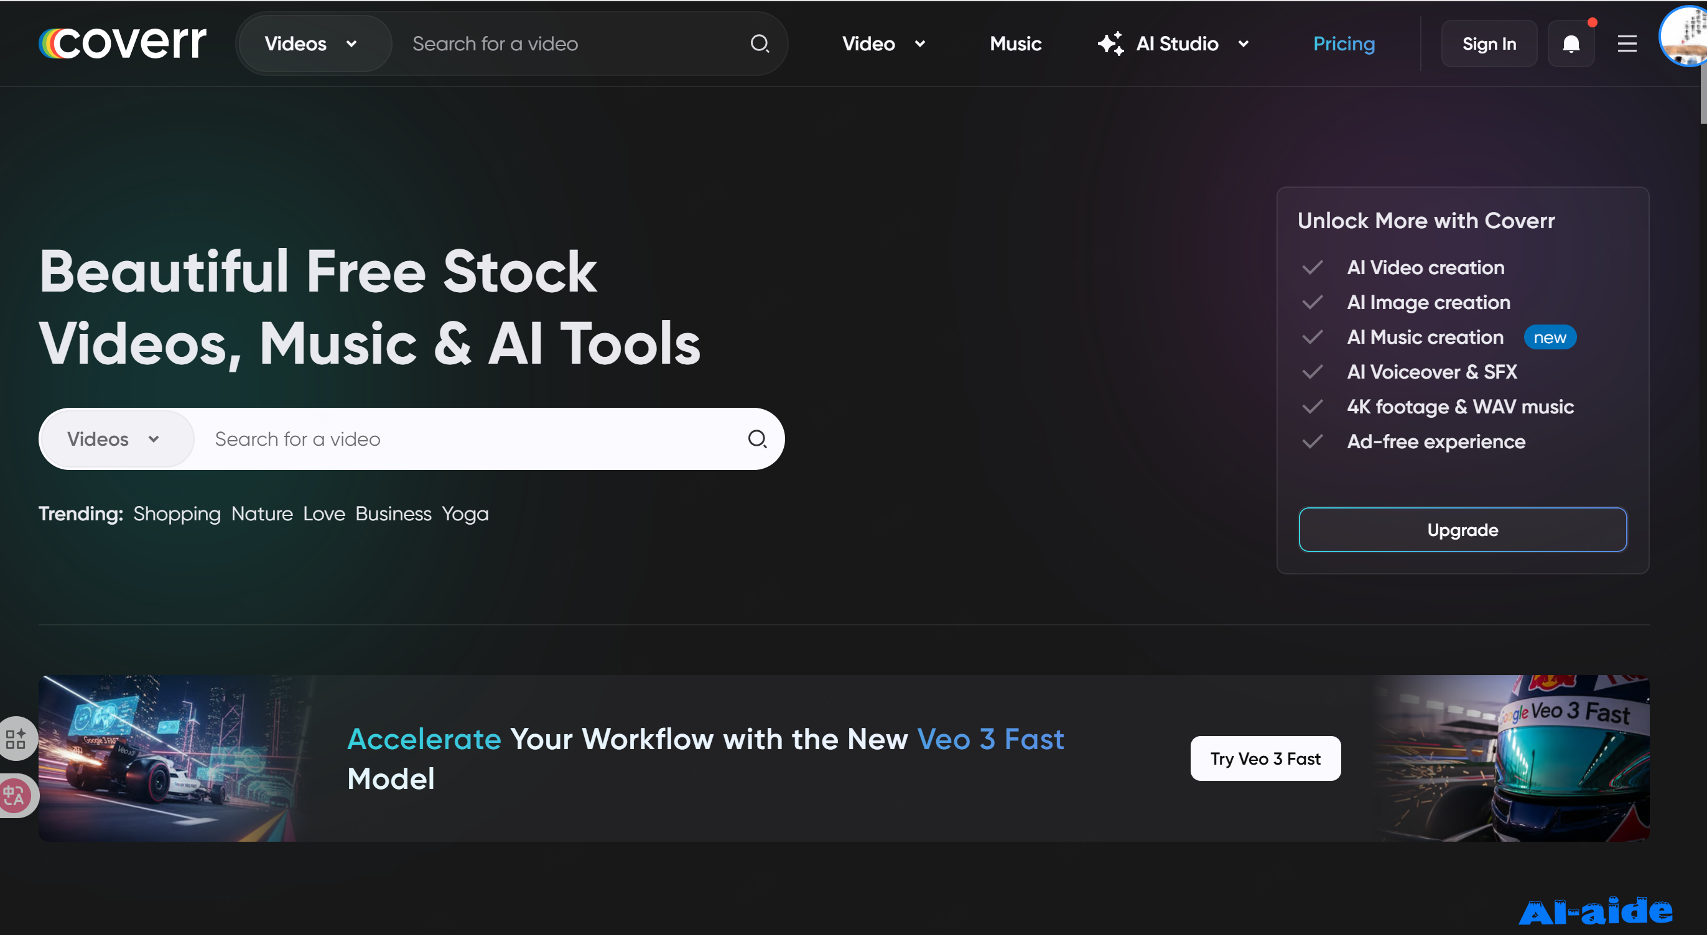This screenshot has height=935, width=1707.
Task: Click the floating grid widget icon
Action: [x=16, y=738]
